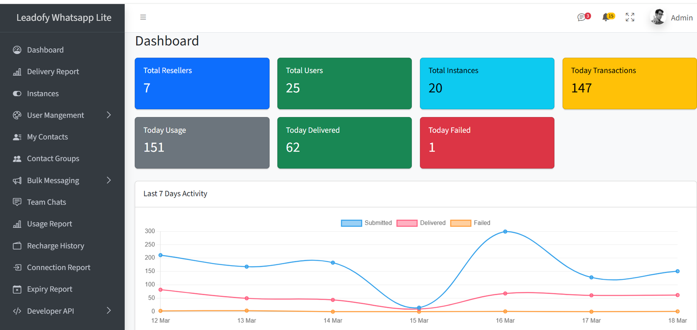Click Submitted data point on 12 Mar
The image size is (697, 330).
(x=161, y=255)
